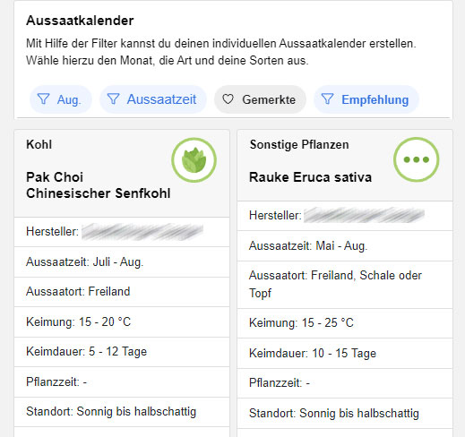Select the Rauke Eruca sativa title
The height and width of the screenshot is (437, 465).
tap(310, 177)
